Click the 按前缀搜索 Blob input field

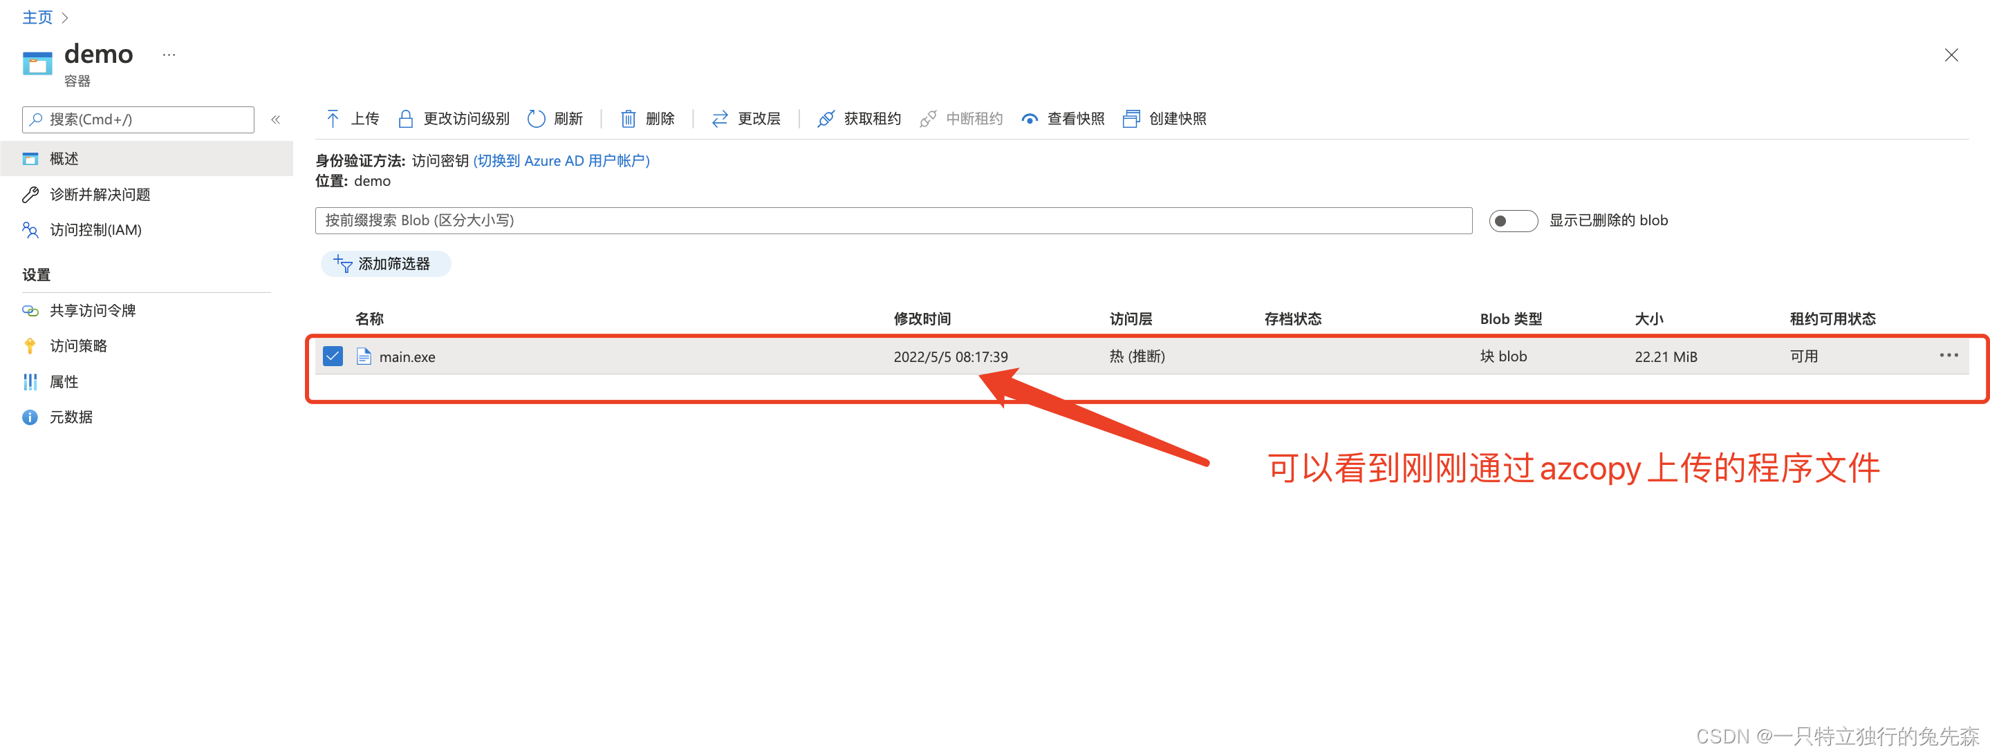coord(893,220)
